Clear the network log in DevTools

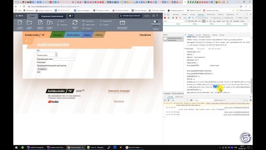168,18
